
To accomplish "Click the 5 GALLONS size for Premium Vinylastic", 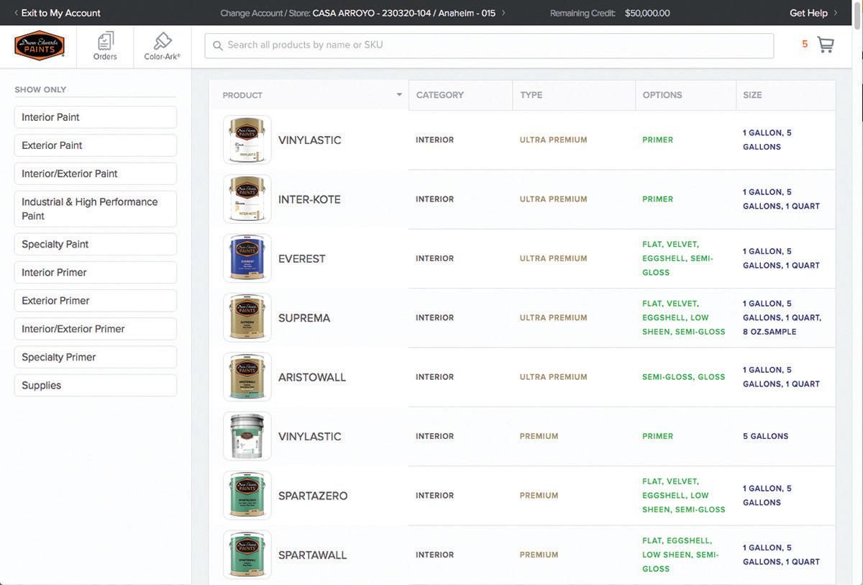I will click(766, 436).
